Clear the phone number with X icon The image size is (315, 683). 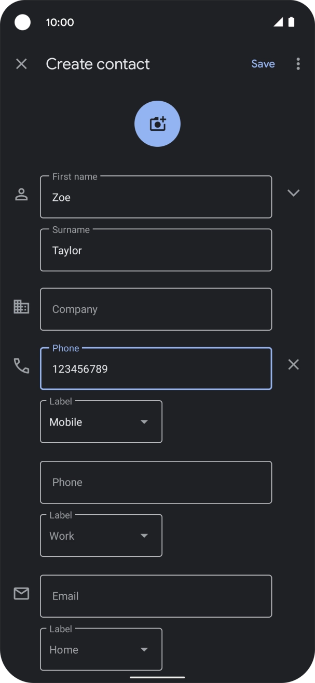click(x=293, y=365)
